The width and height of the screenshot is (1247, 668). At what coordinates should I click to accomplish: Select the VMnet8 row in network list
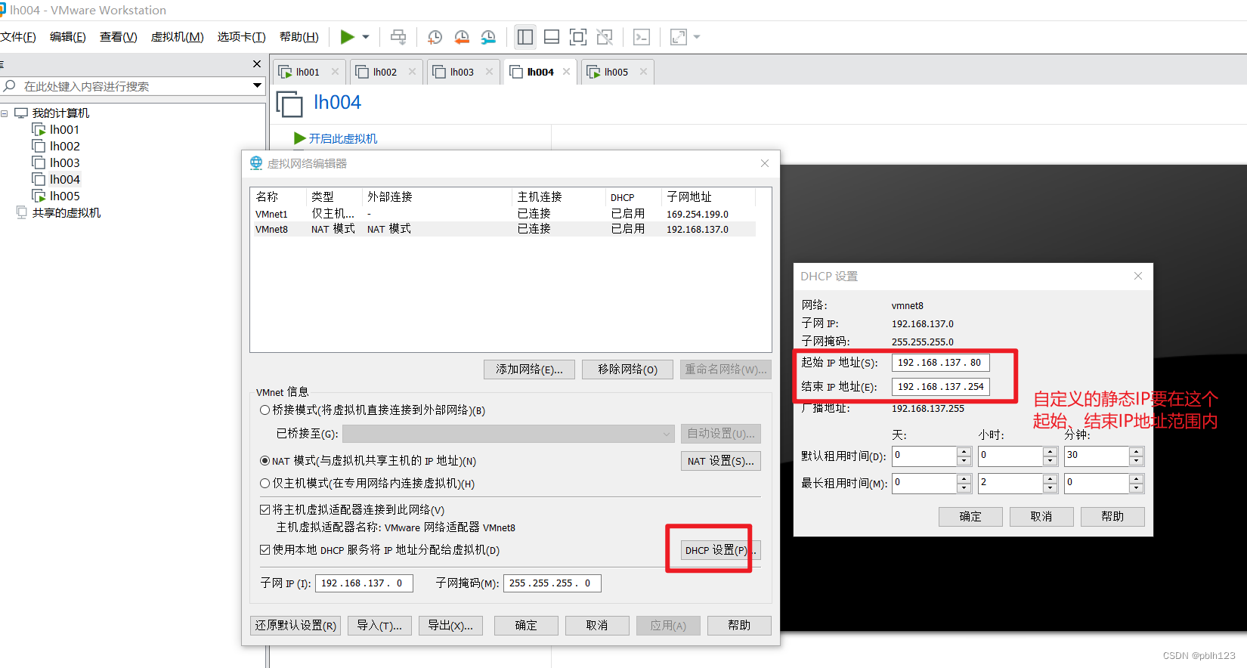tap(503, 229)
